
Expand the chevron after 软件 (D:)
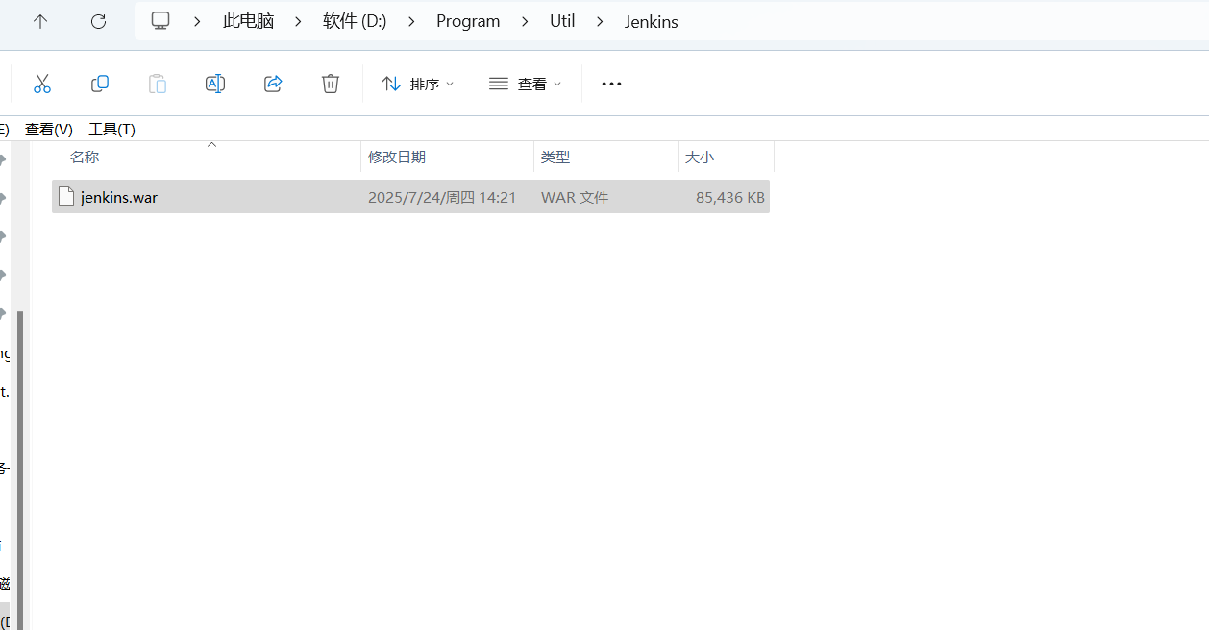coord(411,21)
